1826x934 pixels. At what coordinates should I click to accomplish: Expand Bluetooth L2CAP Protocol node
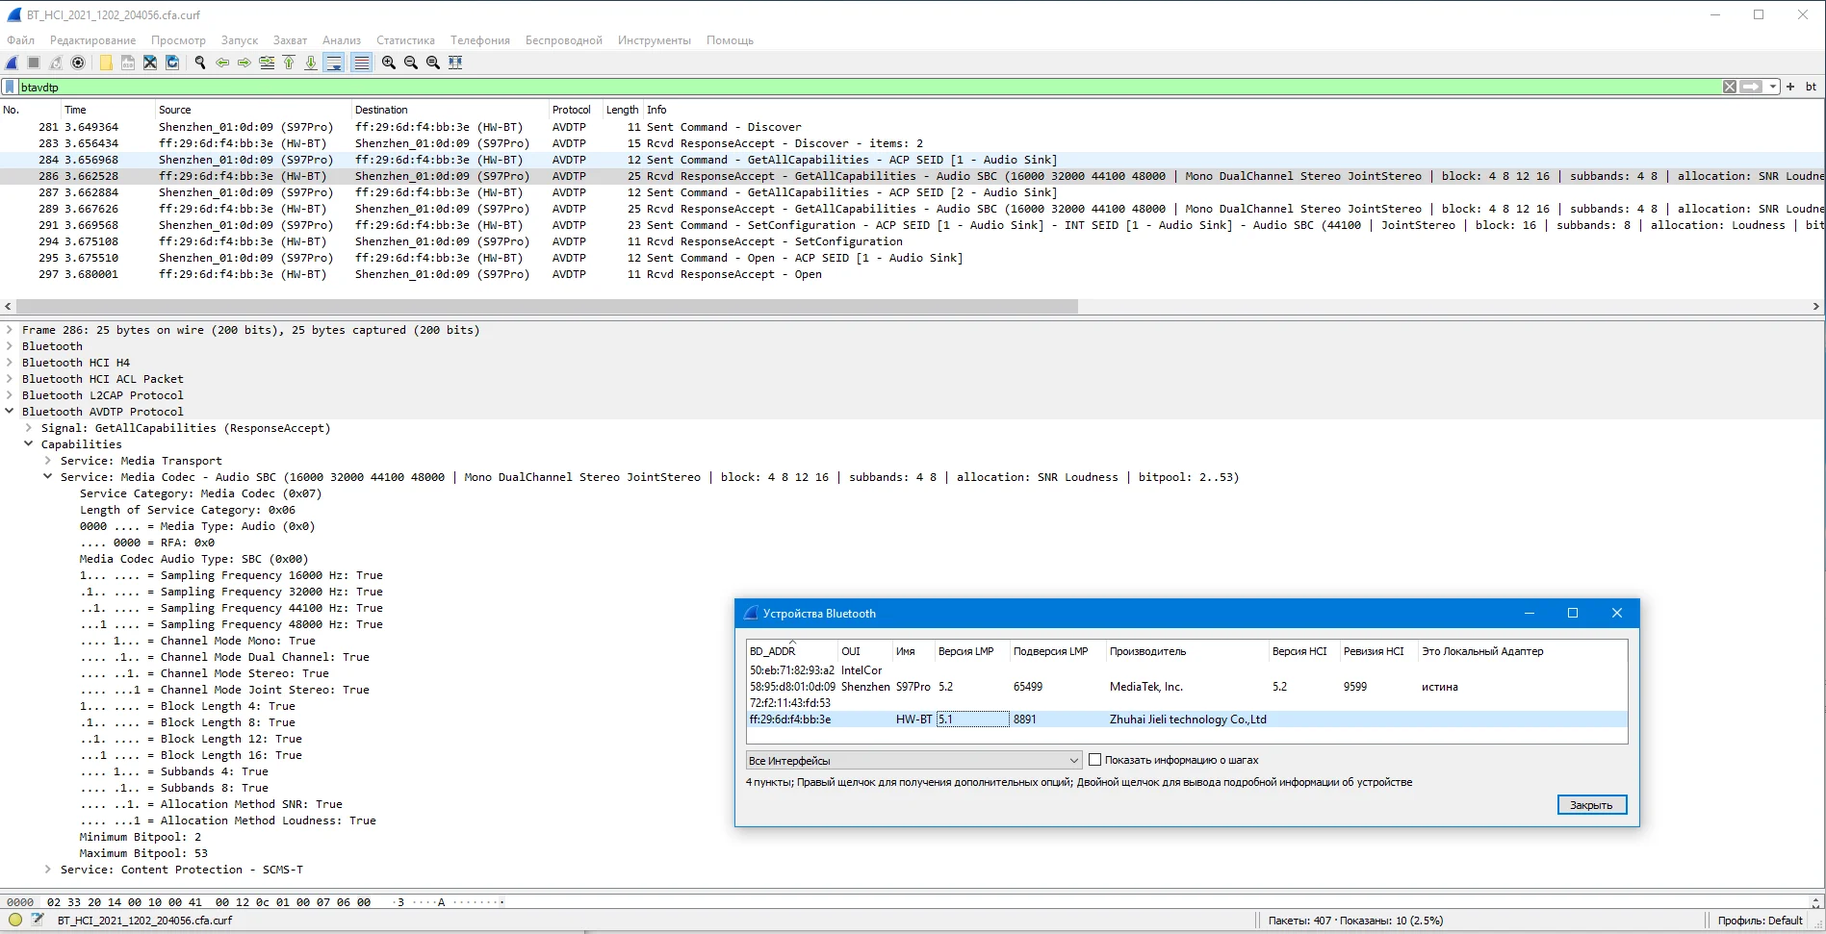point(10,395)
